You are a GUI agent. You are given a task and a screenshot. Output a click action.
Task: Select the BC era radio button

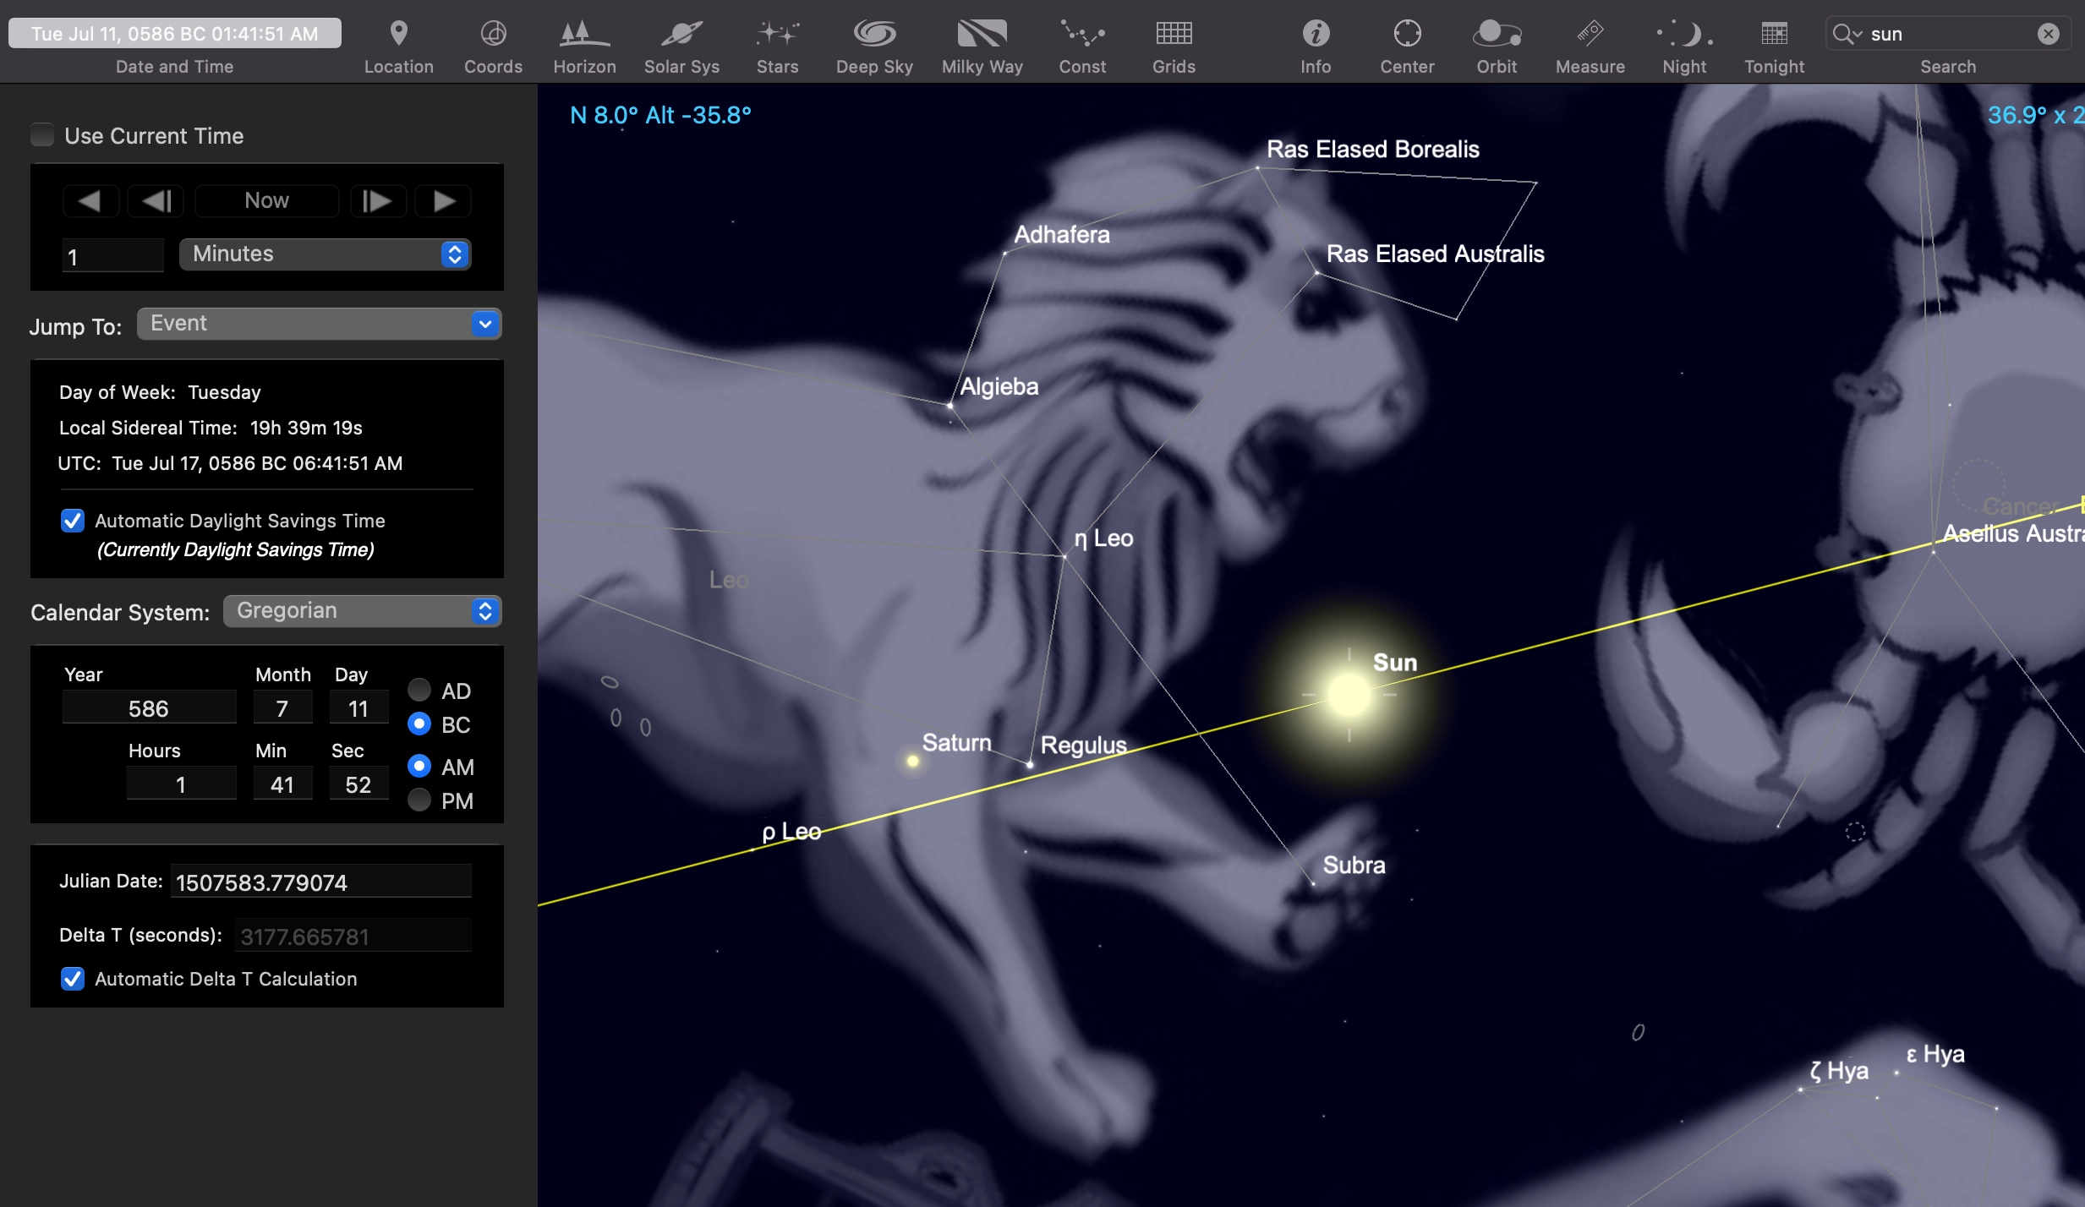419,724
